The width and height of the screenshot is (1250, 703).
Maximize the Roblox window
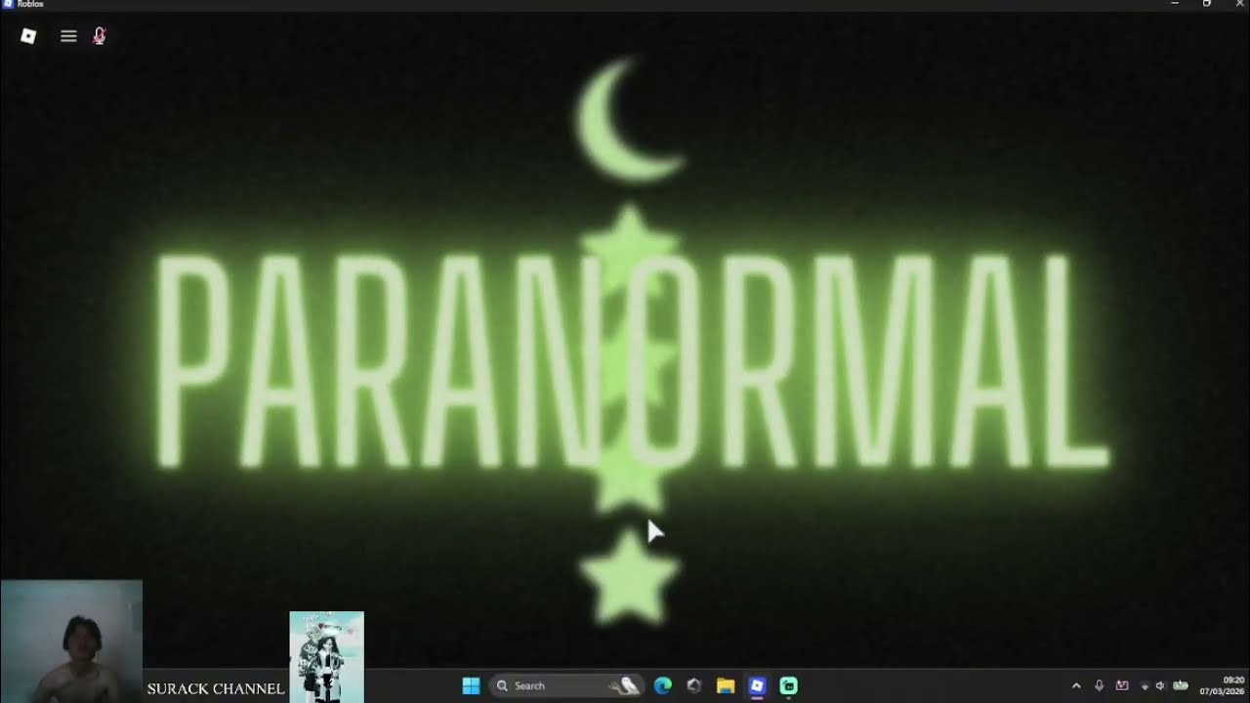1206,5
